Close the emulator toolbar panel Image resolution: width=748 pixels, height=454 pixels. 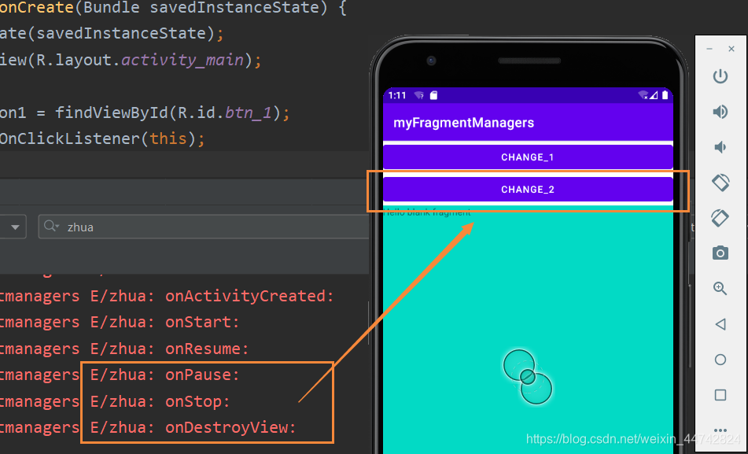pyautogui.click(x=731, y=49)
